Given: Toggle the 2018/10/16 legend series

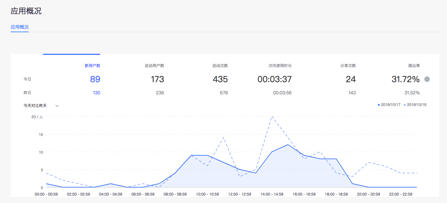Looking at the screenshot, I should 415,105.
